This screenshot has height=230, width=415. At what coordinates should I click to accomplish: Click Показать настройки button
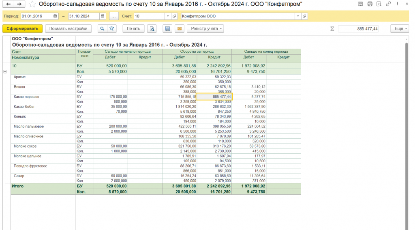pos(68,29)
